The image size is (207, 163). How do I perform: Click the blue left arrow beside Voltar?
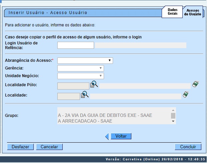tap(107, 136)
